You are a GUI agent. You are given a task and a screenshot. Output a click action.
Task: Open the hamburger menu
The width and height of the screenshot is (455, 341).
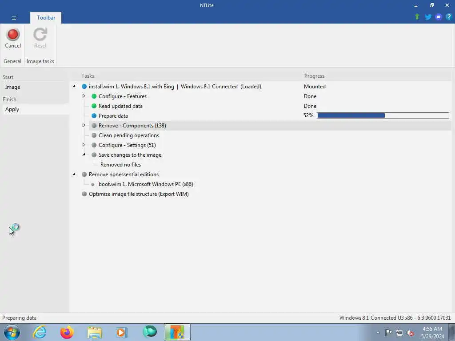click(x=14, y=18)
